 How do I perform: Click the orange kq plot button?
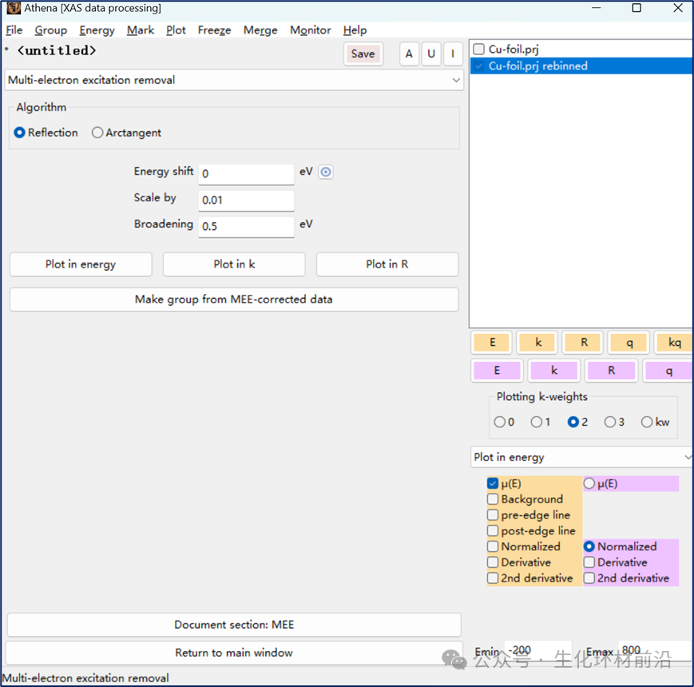(674, 342)
